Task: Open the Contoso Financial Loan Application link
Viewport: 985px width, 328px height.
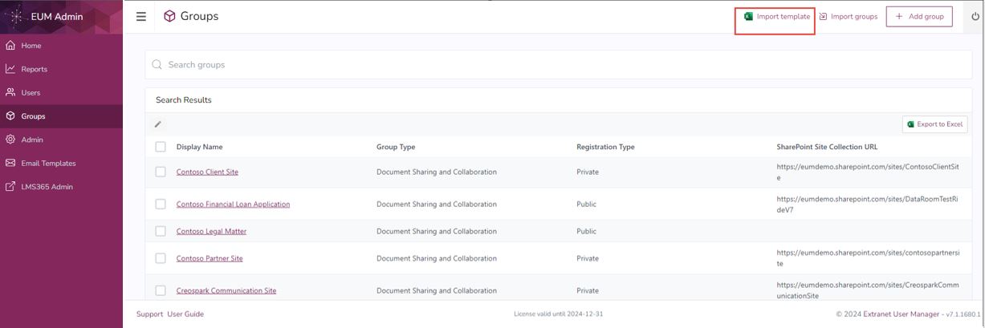Action: [233, 204]
